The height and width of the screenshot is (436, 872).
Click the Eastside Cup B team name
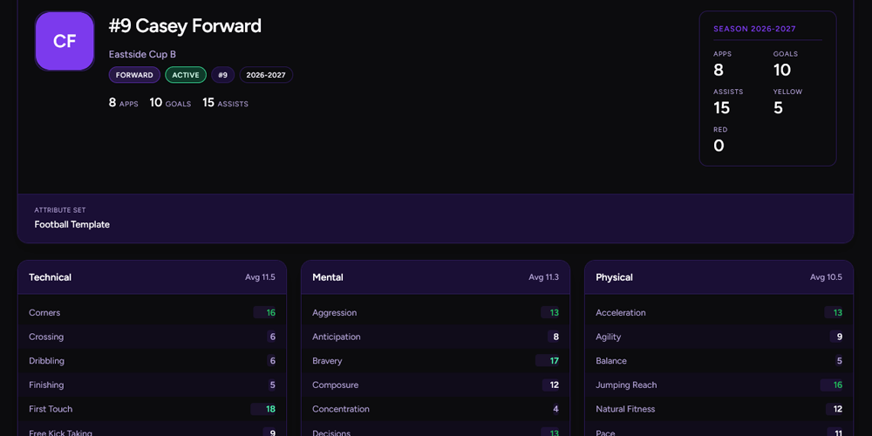tap(142, 54)
